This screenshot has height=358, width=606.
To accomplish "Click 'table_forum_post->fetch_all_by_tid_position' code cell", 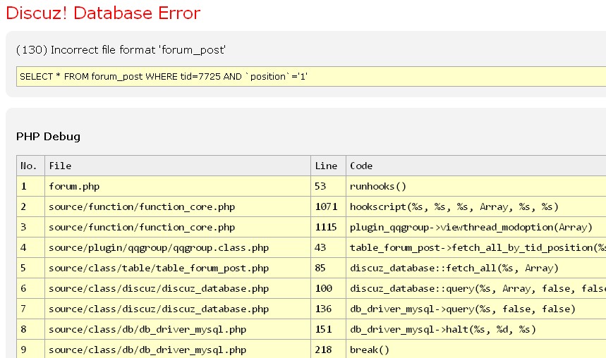I will [476, 247].
